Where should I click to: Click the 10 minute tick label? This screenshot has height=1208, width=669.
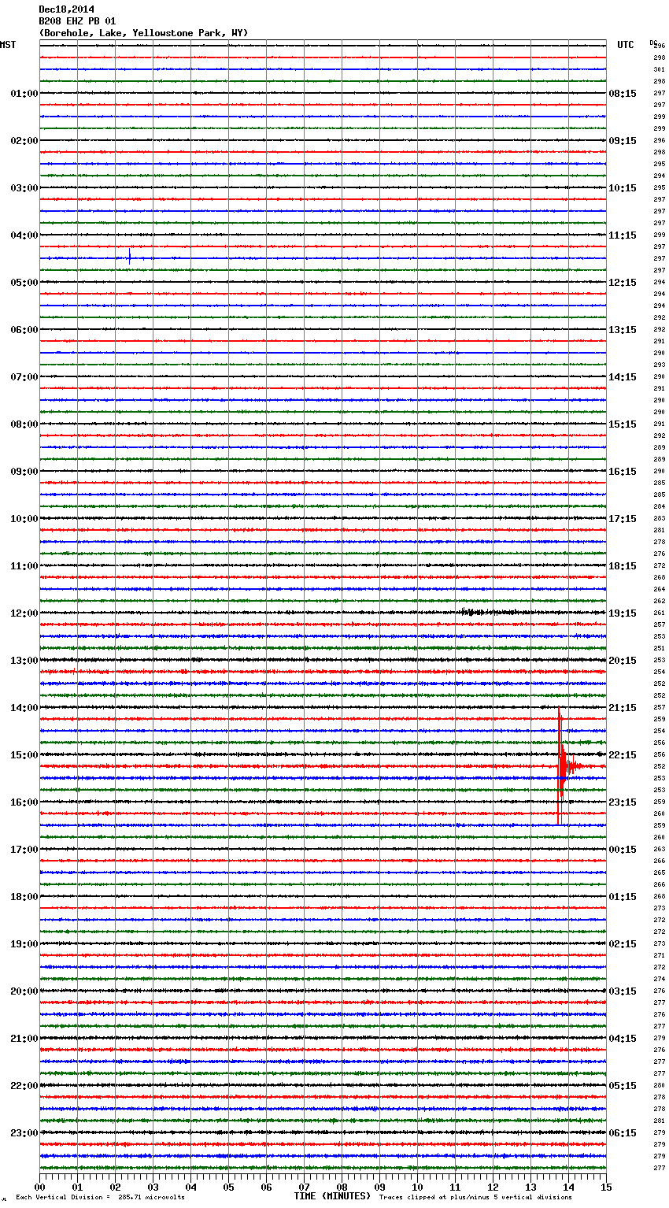point(417,1187)
